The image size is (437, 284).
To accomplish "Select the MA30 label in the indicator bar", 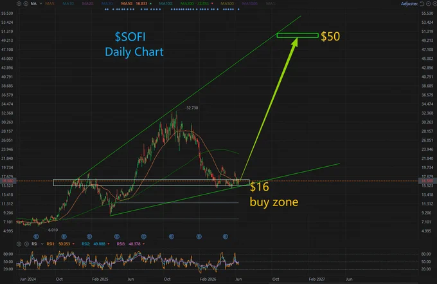I will [x=107, y=4].
